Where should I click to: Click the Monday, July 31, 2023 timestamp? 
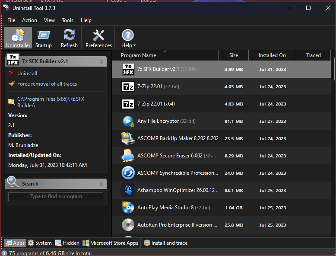click(x=48, y=165)
